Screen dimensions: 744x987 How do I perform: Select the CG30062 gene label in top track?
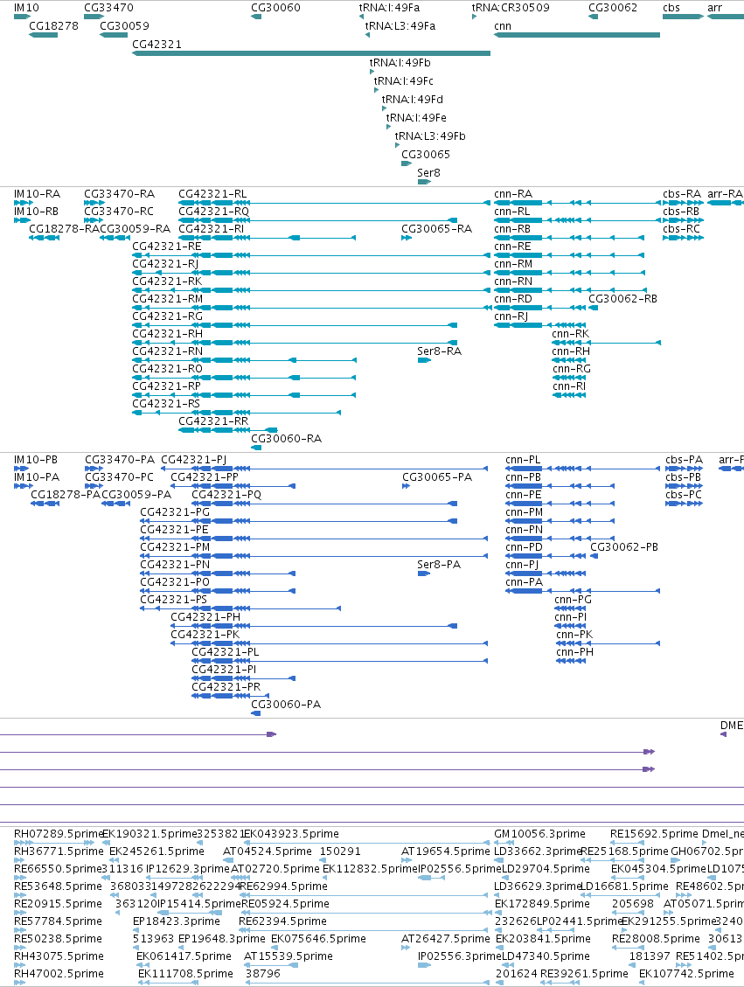coord(613,8)
